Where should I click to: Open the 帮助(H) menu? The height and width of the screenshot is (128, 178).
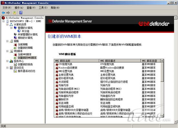[x=55, y=8]
